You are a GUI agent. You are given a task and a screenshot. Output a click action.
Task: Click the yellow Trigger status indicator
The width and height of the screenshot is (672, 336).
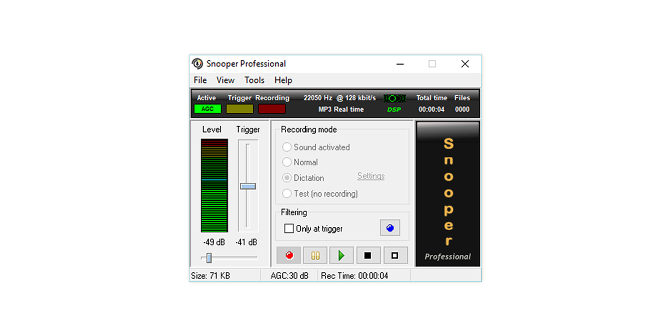tap(240, 109)
